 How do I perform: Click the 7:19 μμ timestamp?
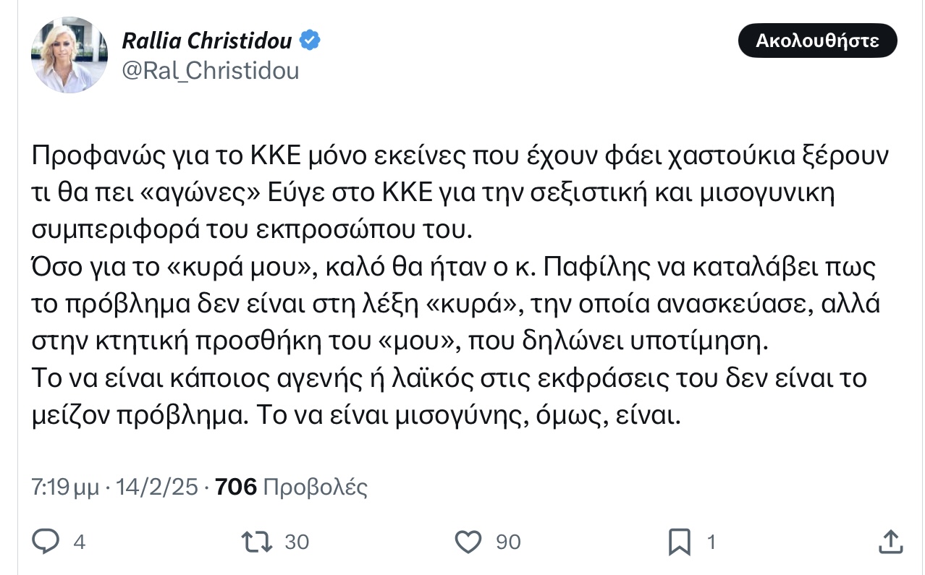click(65, 487)
